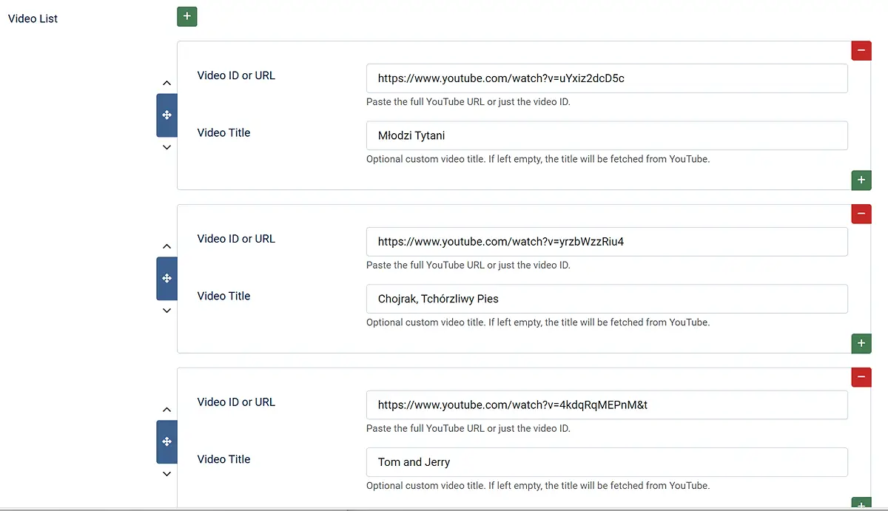Image resolution: width=888 pixels, height=511 pixels.
Task: Add new row after Chojrak, Tchórzliwy Pies entry
Action: (x=861, y=343)
